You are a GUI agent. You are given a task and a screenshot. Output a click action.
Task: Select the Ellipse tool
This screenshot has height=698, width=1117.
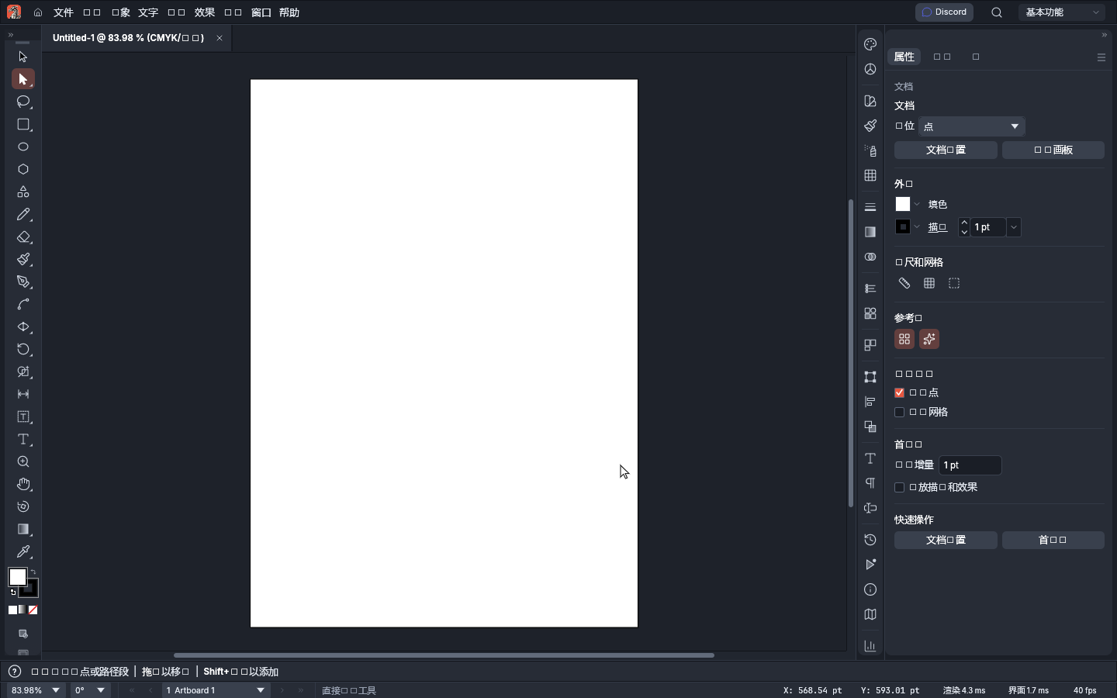tap(23, 147)
